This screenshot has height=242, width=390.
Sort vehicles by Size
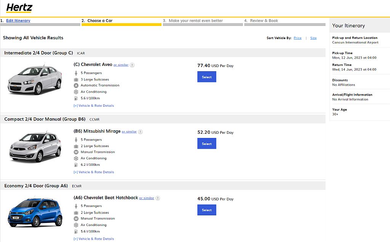point(313,38)
